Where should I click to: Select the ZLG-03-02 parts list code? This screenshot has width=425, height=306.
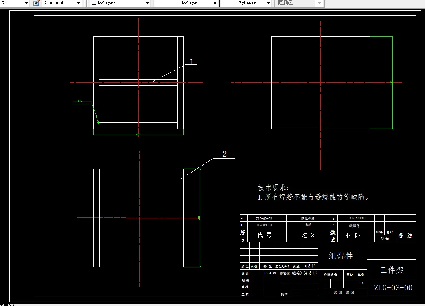click(264, 218)
